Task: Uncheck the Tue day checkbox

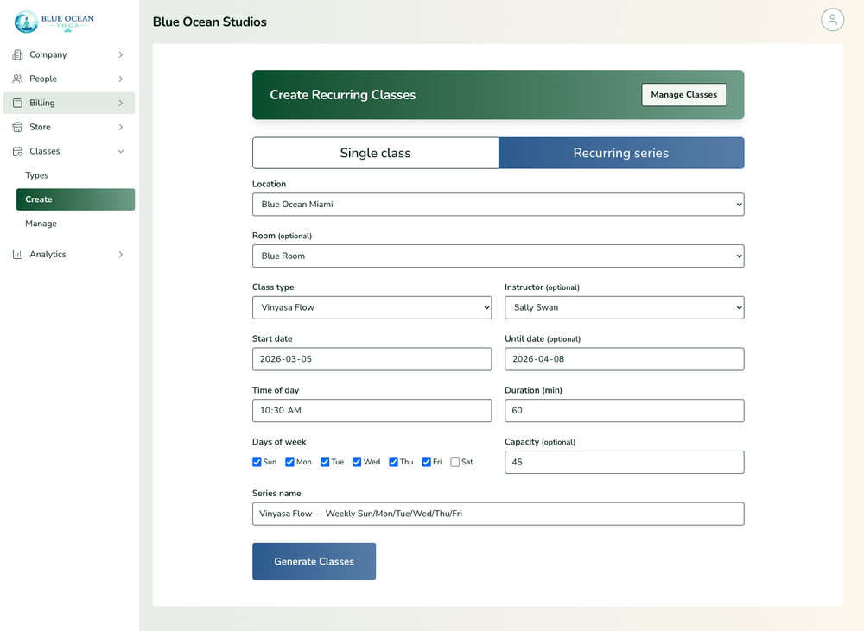Action: pos(325,462)
